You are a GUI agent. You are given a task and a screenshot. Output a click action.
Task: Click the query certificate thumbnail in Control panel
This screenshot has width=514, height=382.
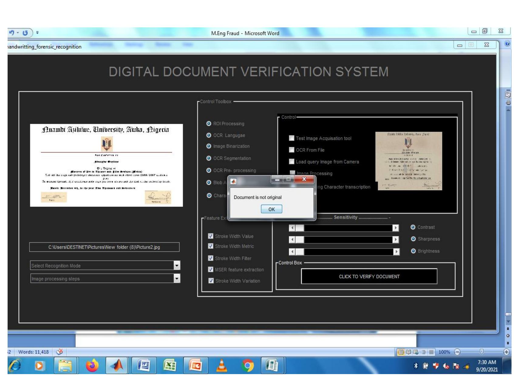(x=409, y=161)
